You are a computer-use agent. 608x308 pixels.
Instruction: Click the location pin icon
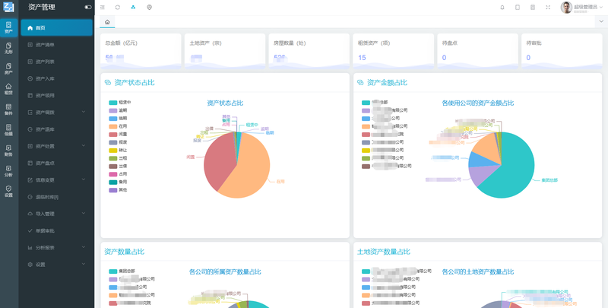coord(149,8)
